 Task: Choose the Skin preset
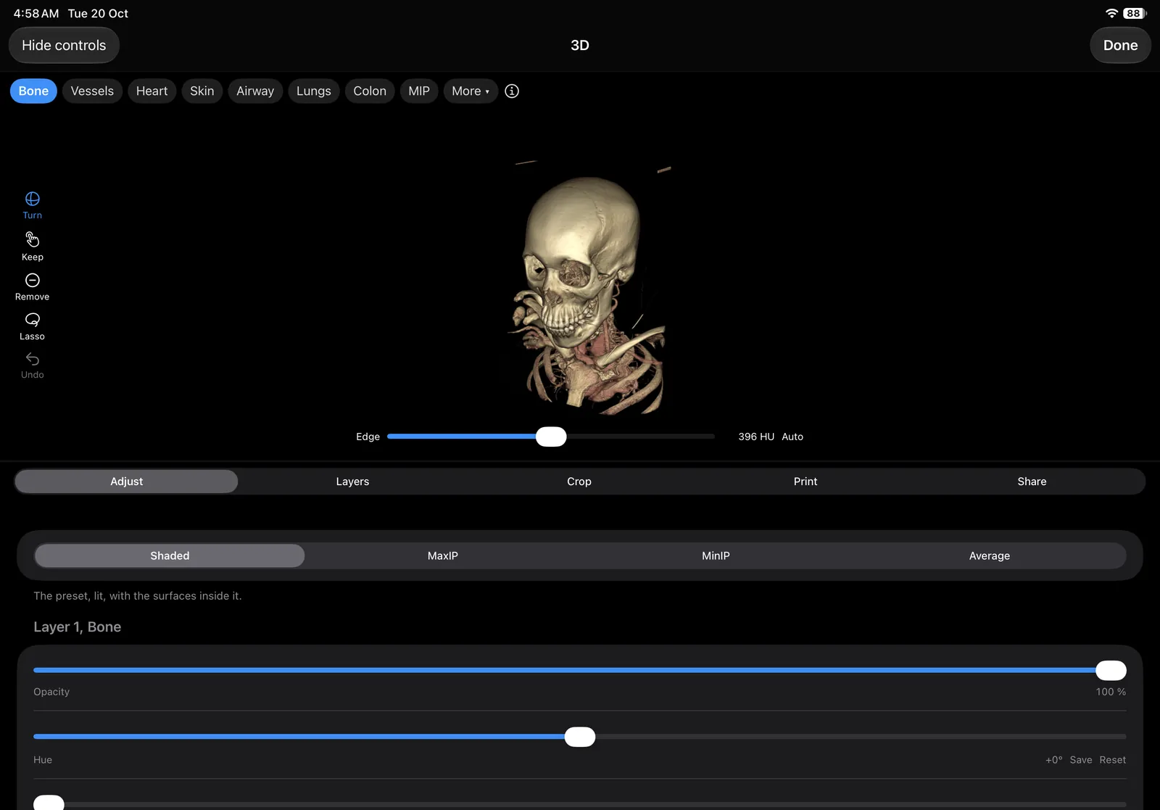point(202,91)
